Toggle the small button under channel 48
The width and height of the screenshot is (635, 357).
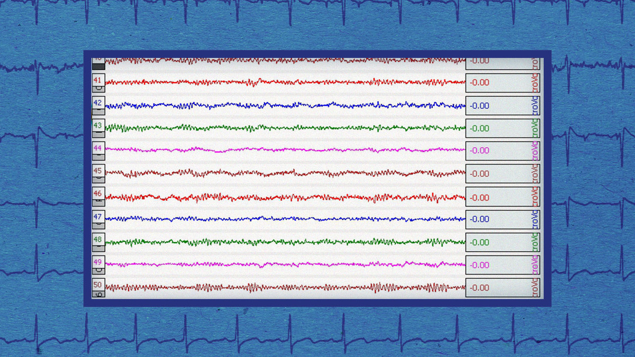click(98, 249)
